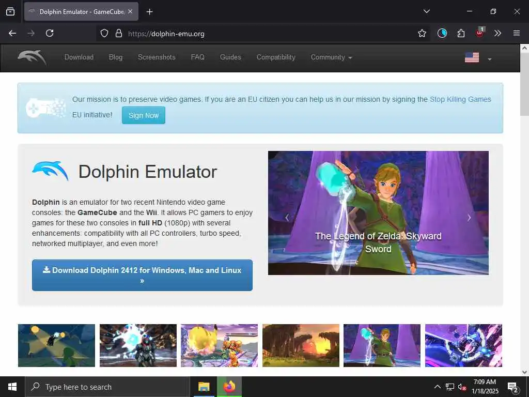Click the Firefox taskbar icon
Viewport: 529px width, 397px height.
click(x=229, y=387)
